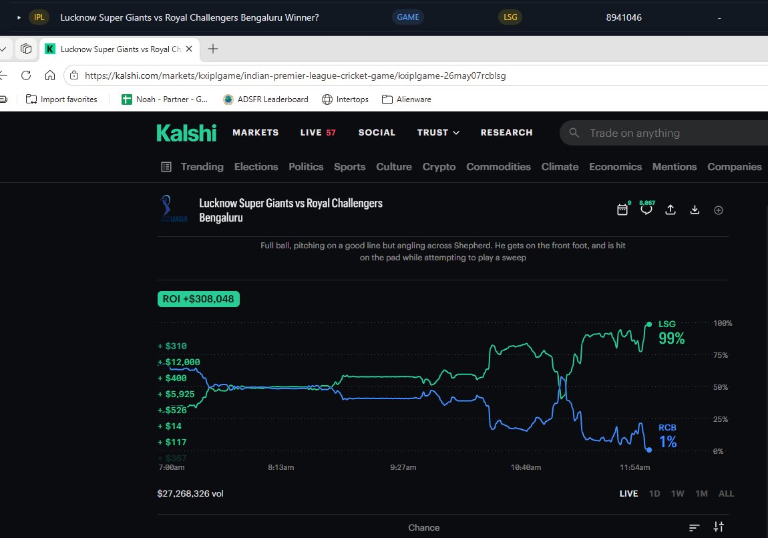Image resolution: width=768 pixels, height=538 pixels.
Task: Open the Noah - Partner bookmark
Action: pos(164,99)
